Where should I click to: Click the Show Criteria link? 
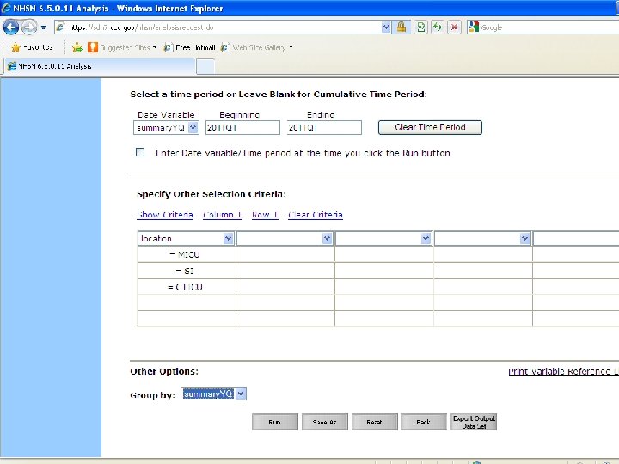[x=164, y=215]
